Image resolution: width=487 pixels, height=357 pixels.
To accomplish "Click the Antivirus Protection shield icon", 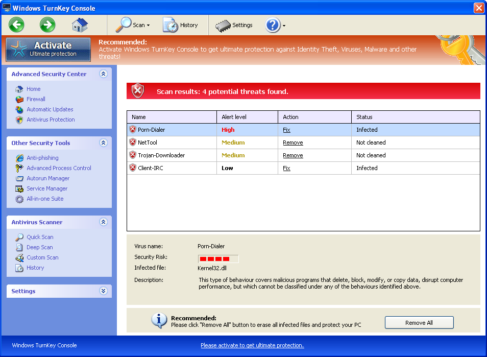I will point(19,120).
